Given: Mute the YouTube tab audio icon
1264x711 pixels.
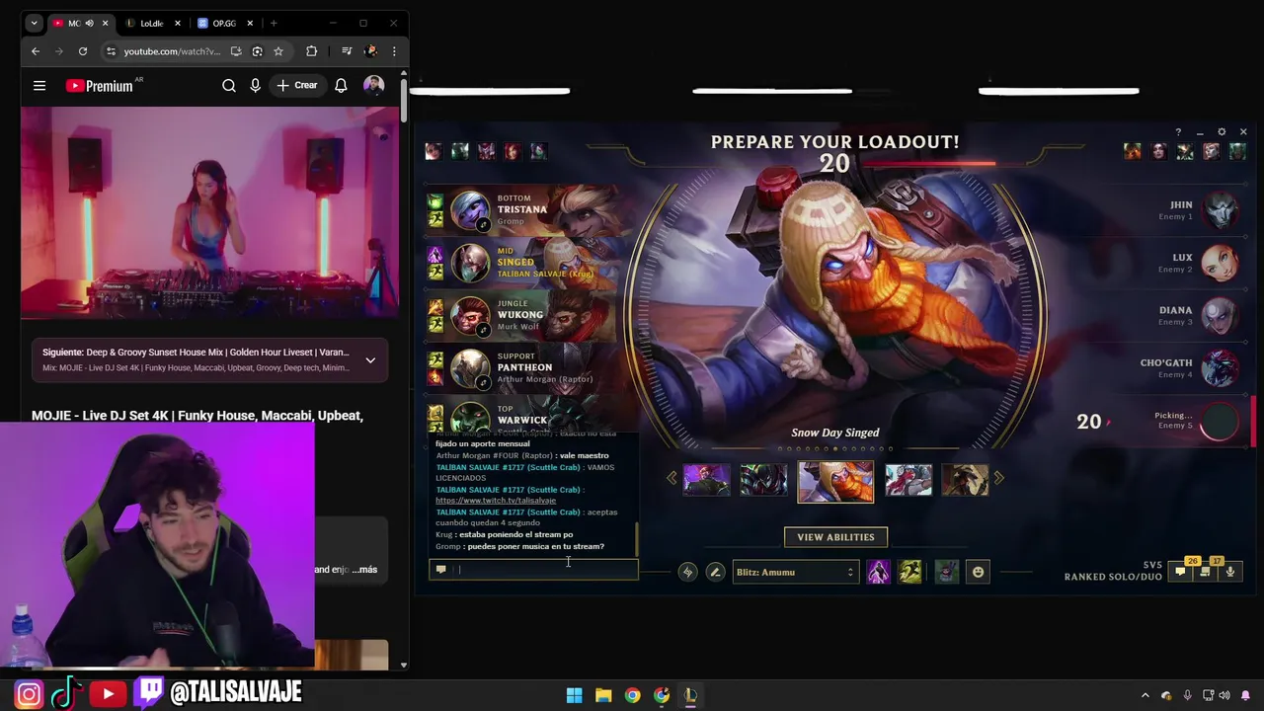Looking at the screenshot, I should point(89,23).
